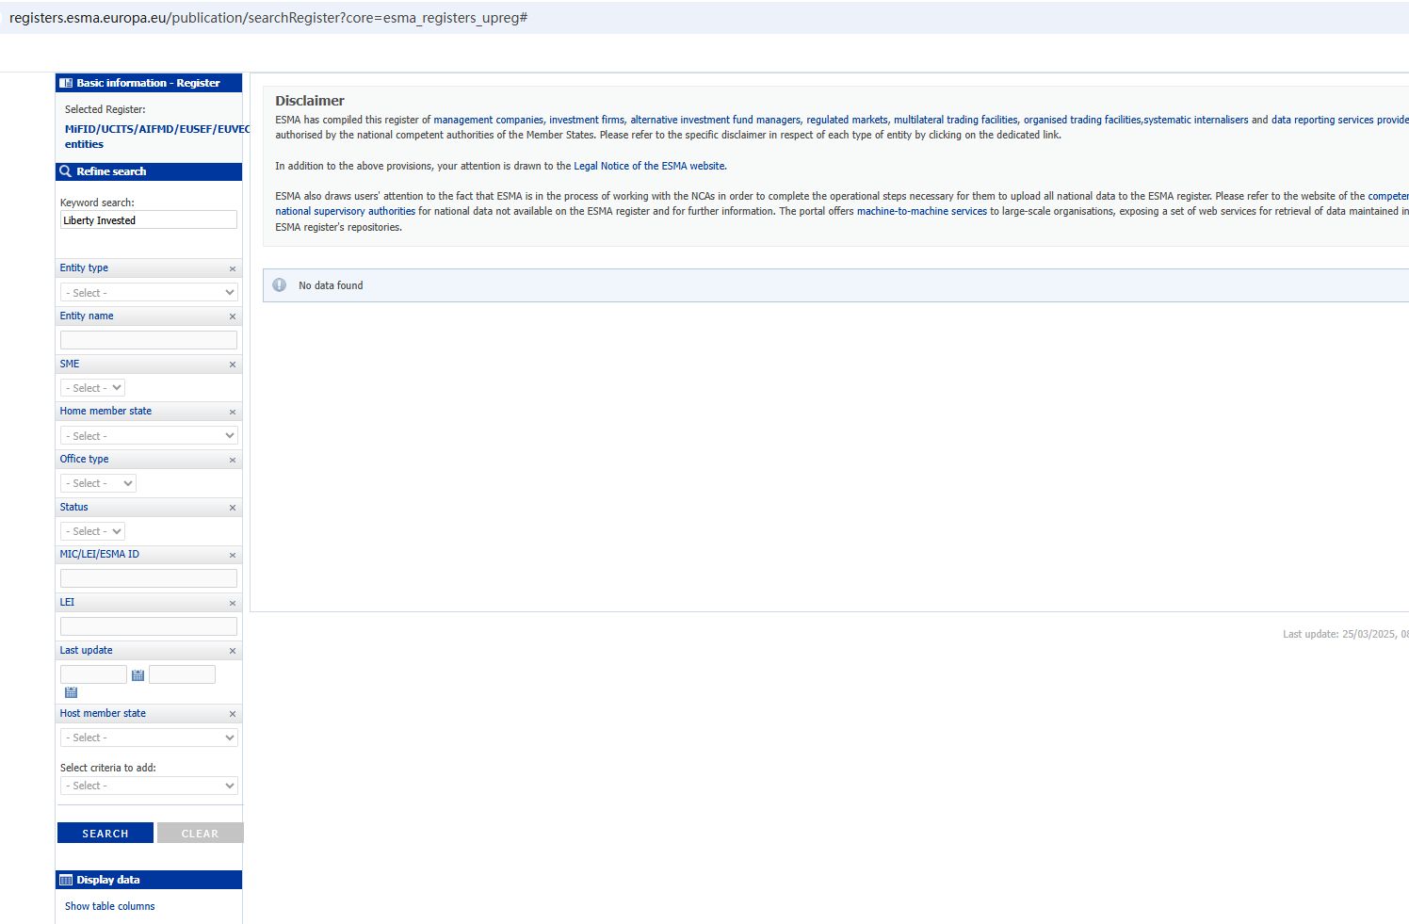Click the CLEAR button
Viewport: 1409px width, 924px height.
tap(200, 834)
